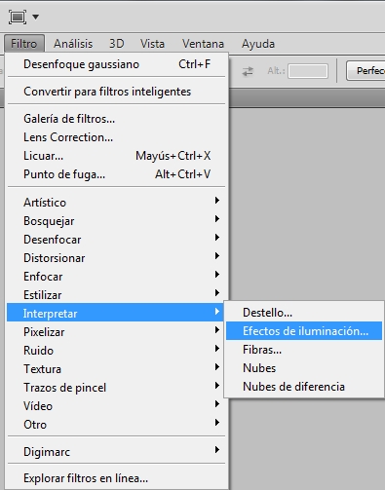This screenshot has height=490, width=385.
Task: Open the Análisis menu
Action: [73, 44]
